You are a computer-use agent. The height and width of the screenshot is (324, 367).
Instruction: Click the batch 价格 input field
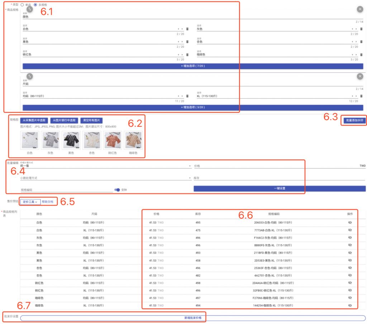pos(276,166)
